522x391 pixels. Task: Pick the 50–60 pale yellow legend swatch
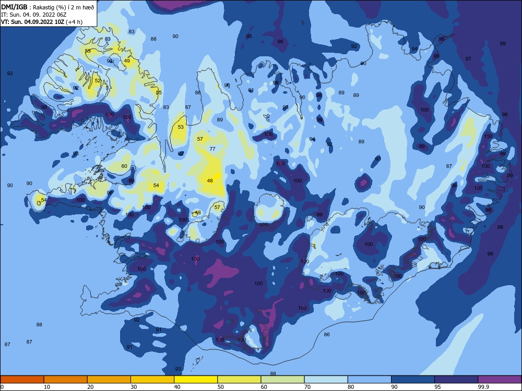pos(239,380)
